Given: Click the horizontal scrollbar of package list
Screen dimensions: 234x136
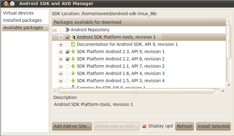Looking at the screenshot, I should [136, 91].
